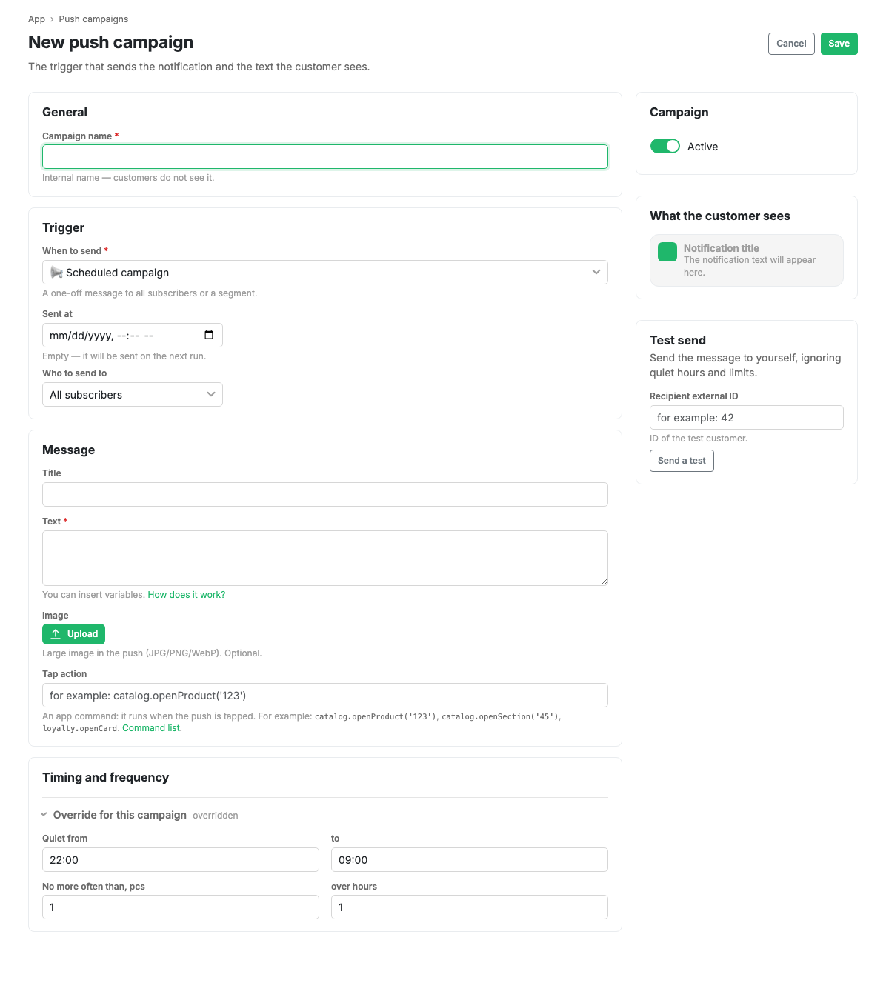Open the Who to send to dropdown

point(133,395)
